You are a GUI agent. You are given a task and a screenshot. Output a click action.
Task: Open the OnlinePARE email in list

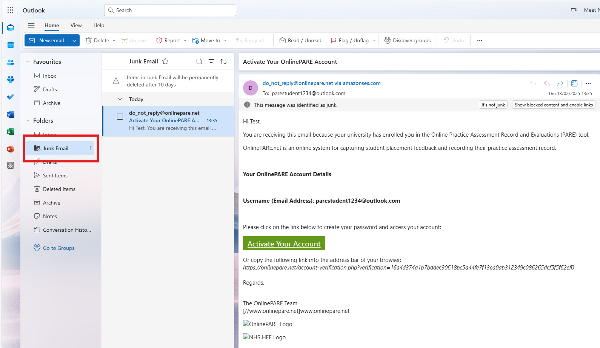[168, 121]
